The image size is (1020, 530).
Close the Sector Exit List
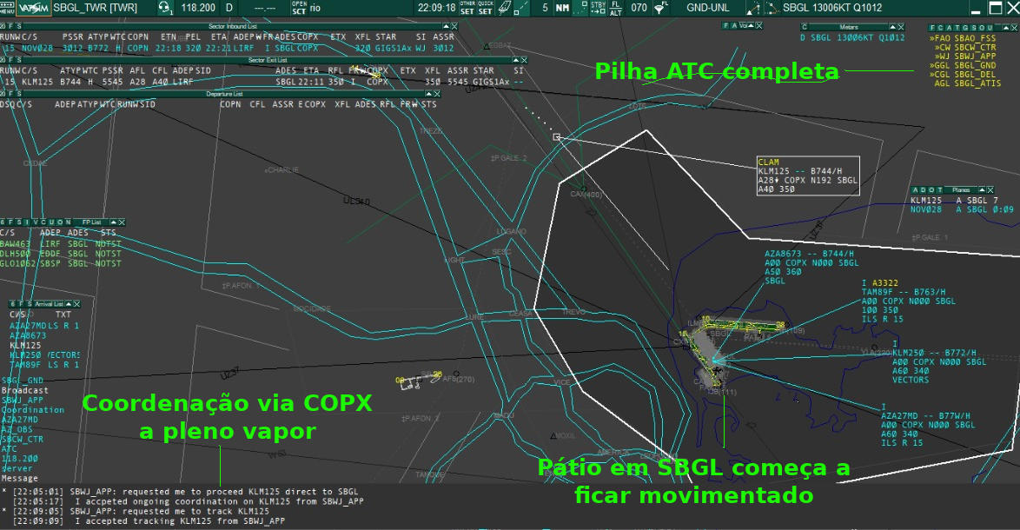(x=524, y=61)
